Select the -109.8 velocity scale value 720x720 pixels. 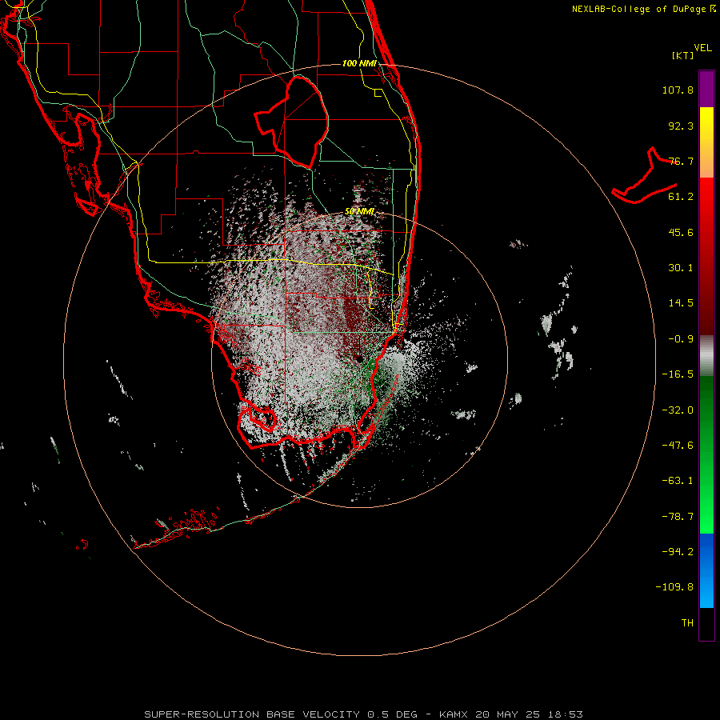[x=674, y=587]
